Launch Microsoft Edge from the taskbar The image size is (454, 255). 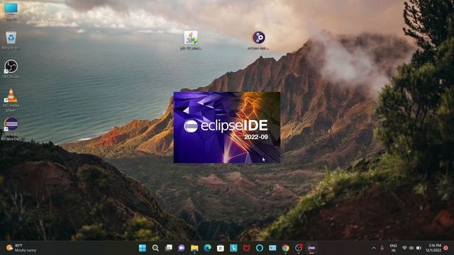click(208, 248)
